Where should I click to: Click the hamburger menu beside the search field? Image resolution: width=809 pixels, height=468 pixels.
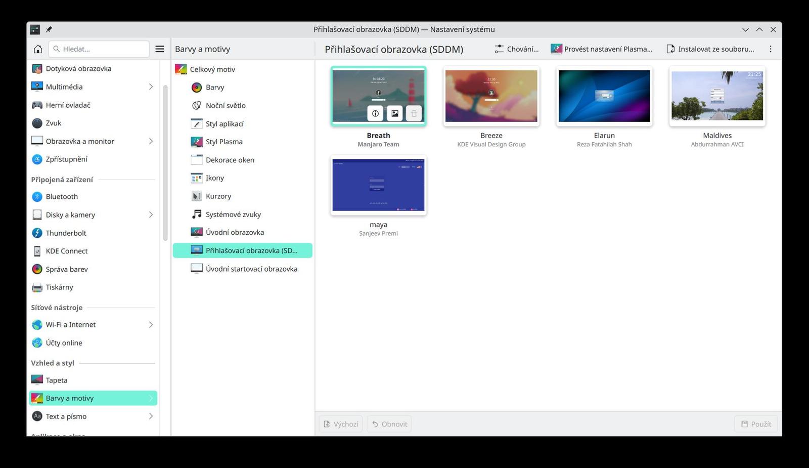point(160,49)
